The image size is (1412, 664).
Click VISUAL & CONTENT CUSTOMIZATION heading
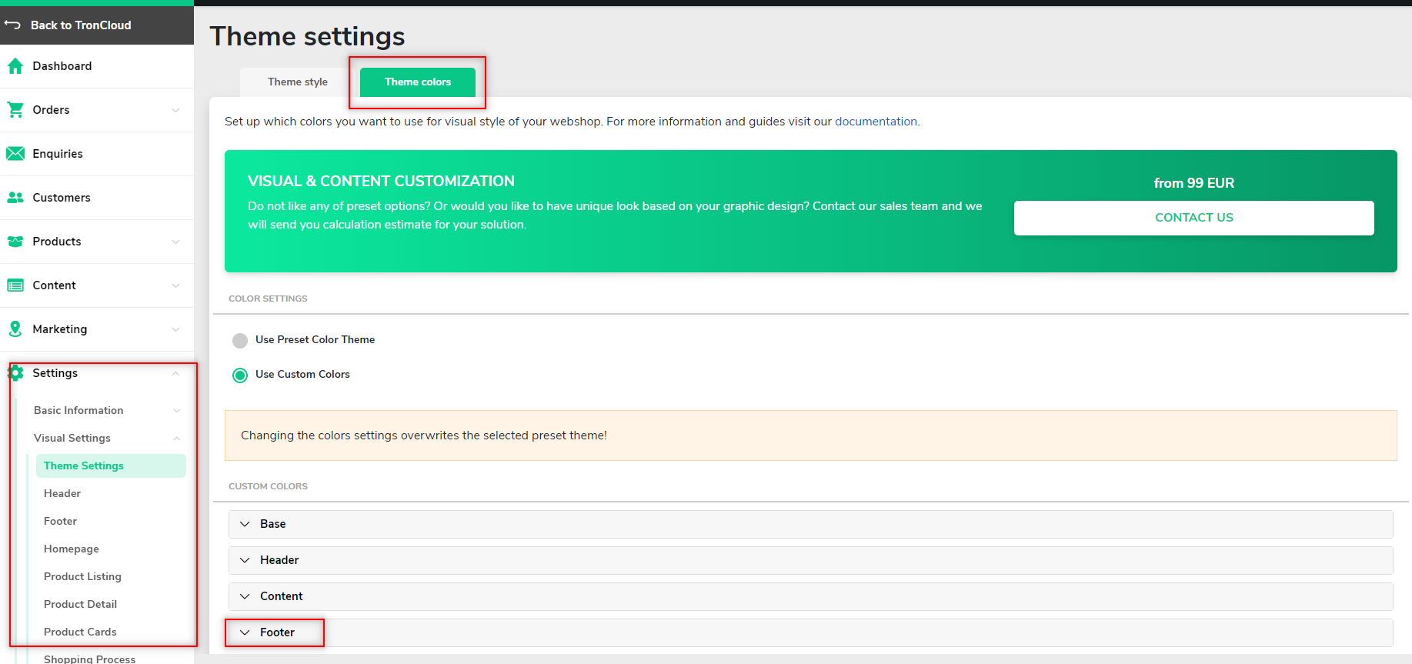(x=381, y=182)
